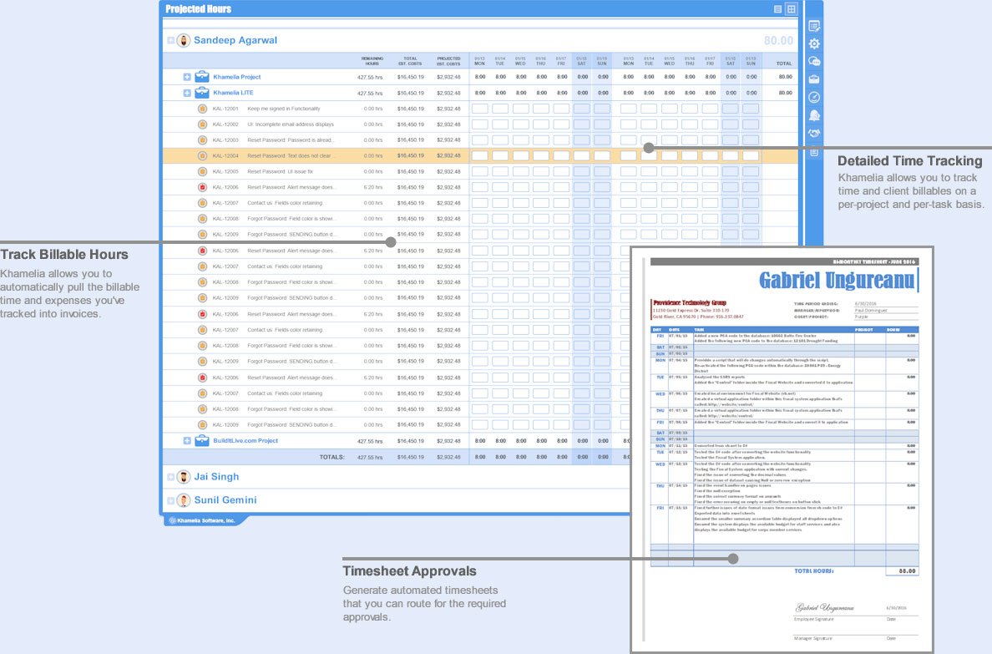
Task: Open the briefcase icon in right sidebar
Action: [x=814, y=79]
